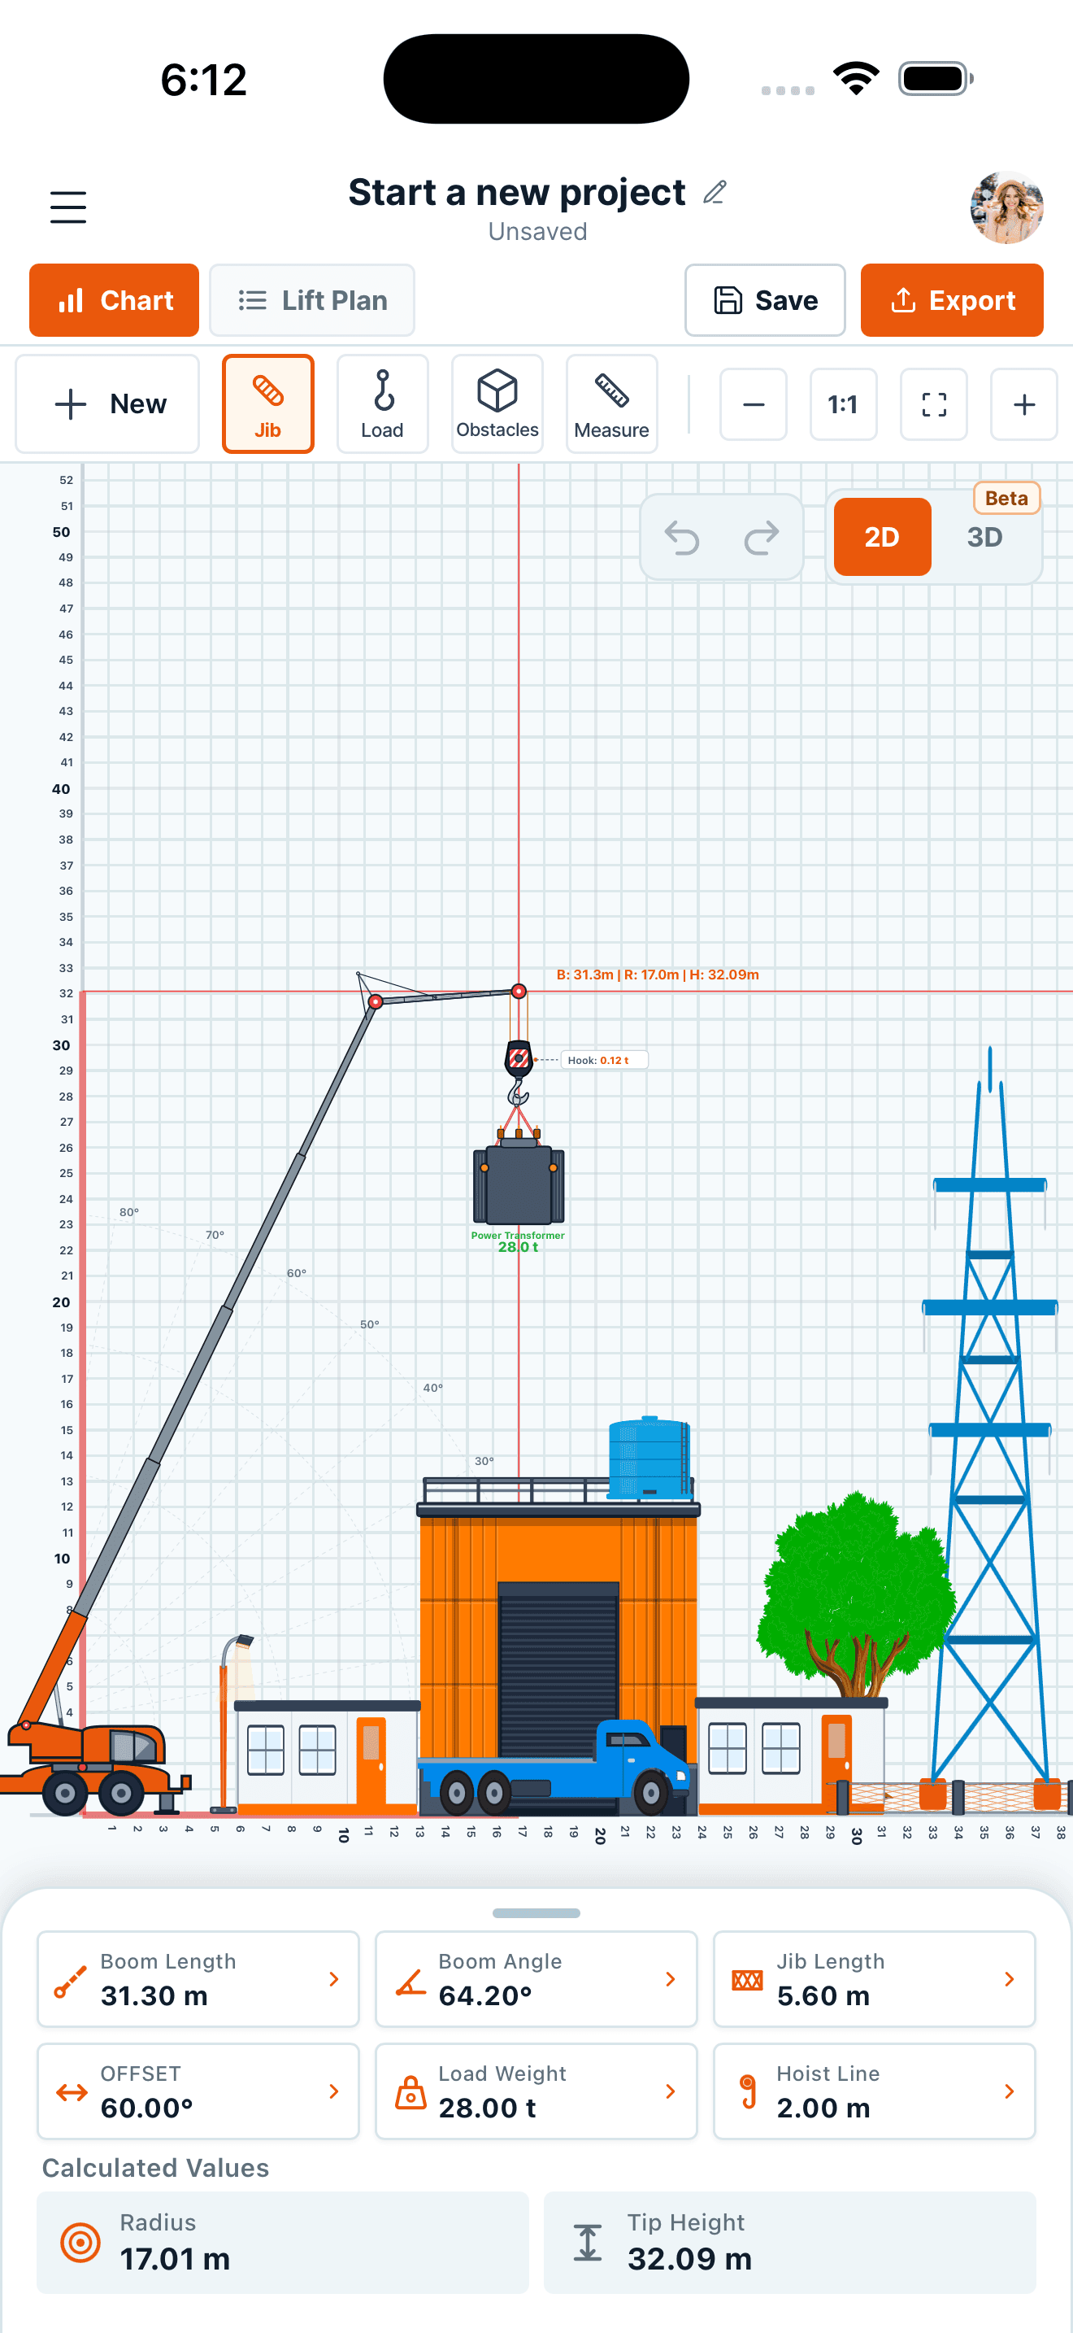Open Boom Angle setting
This screenshot has height=2333, width=1073.
click(536, 1979)
